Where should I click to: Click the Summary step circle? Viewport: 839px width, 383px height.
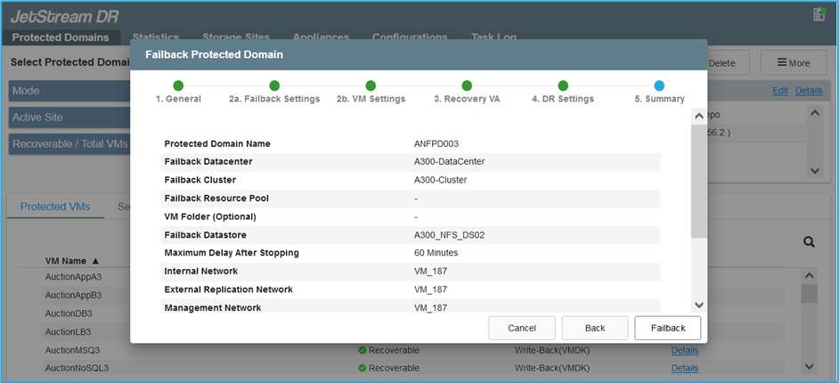click(x=659, y=86)
